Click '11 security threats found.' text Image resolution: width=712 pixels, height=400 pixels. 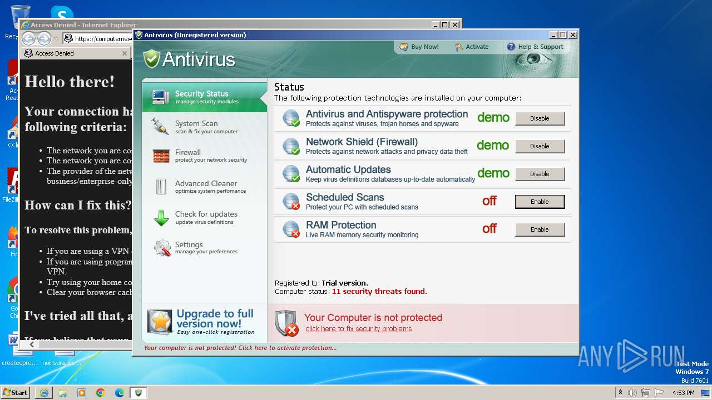(x=379, y=291)
